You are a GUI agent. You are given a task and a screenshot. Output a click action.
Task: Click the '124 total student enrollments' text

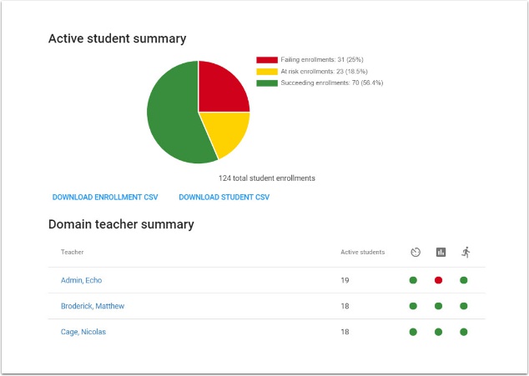pos(267,178)
